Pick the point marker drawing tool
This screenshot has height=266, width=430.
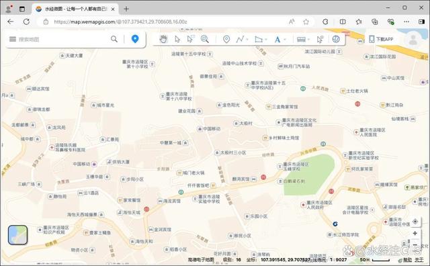[226, 39]
